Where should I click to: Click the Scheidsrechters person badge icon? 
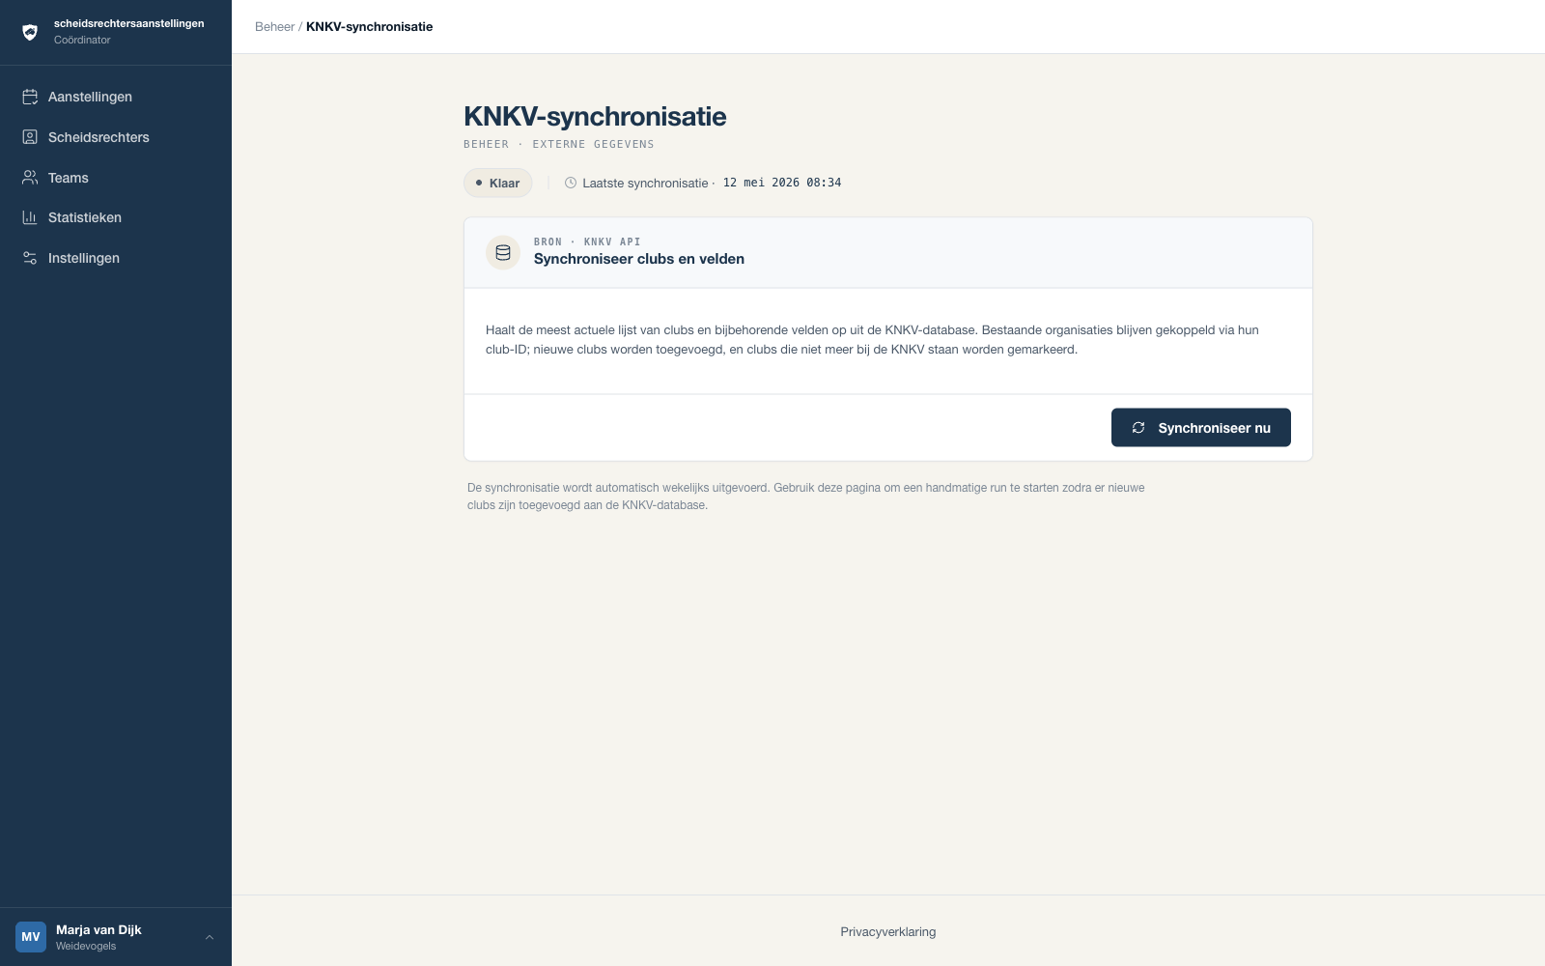30,137
